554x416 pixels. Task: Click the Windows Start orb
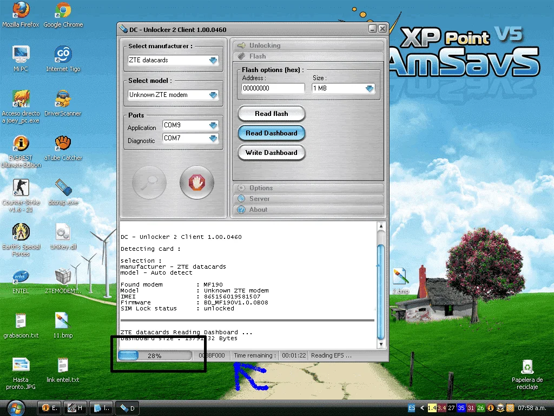(x=16, y=408)
